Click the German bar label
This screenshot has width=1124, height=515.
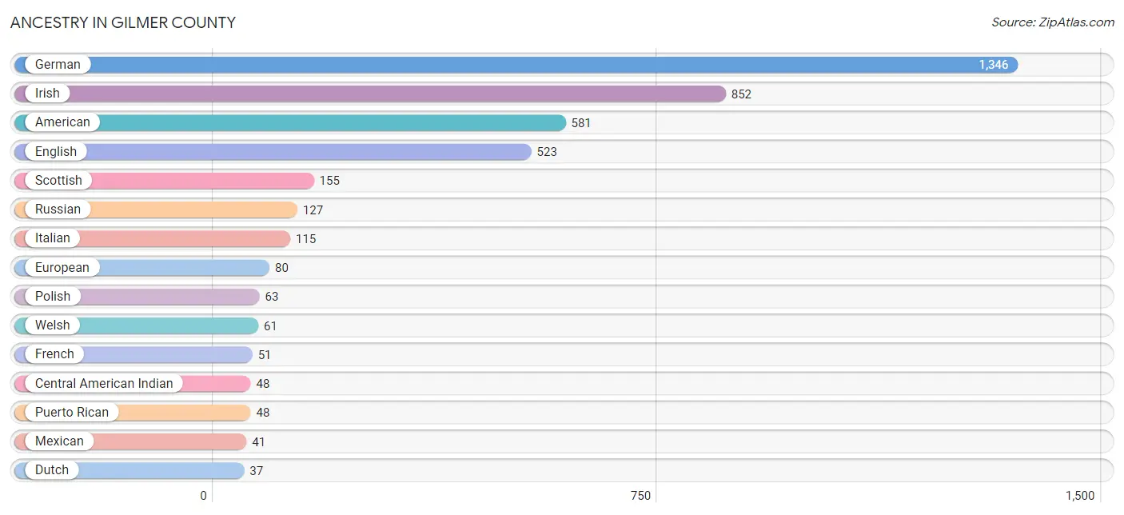click(58, 65)
